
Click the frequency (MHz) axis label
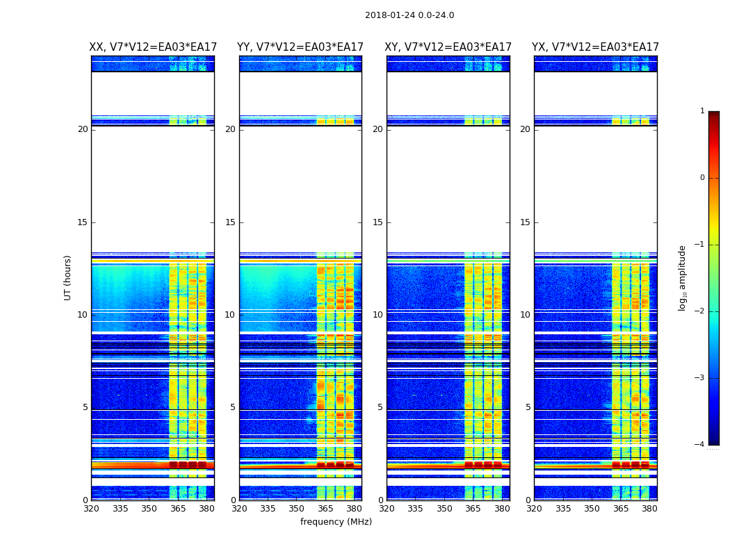click(x=336, y=522)
